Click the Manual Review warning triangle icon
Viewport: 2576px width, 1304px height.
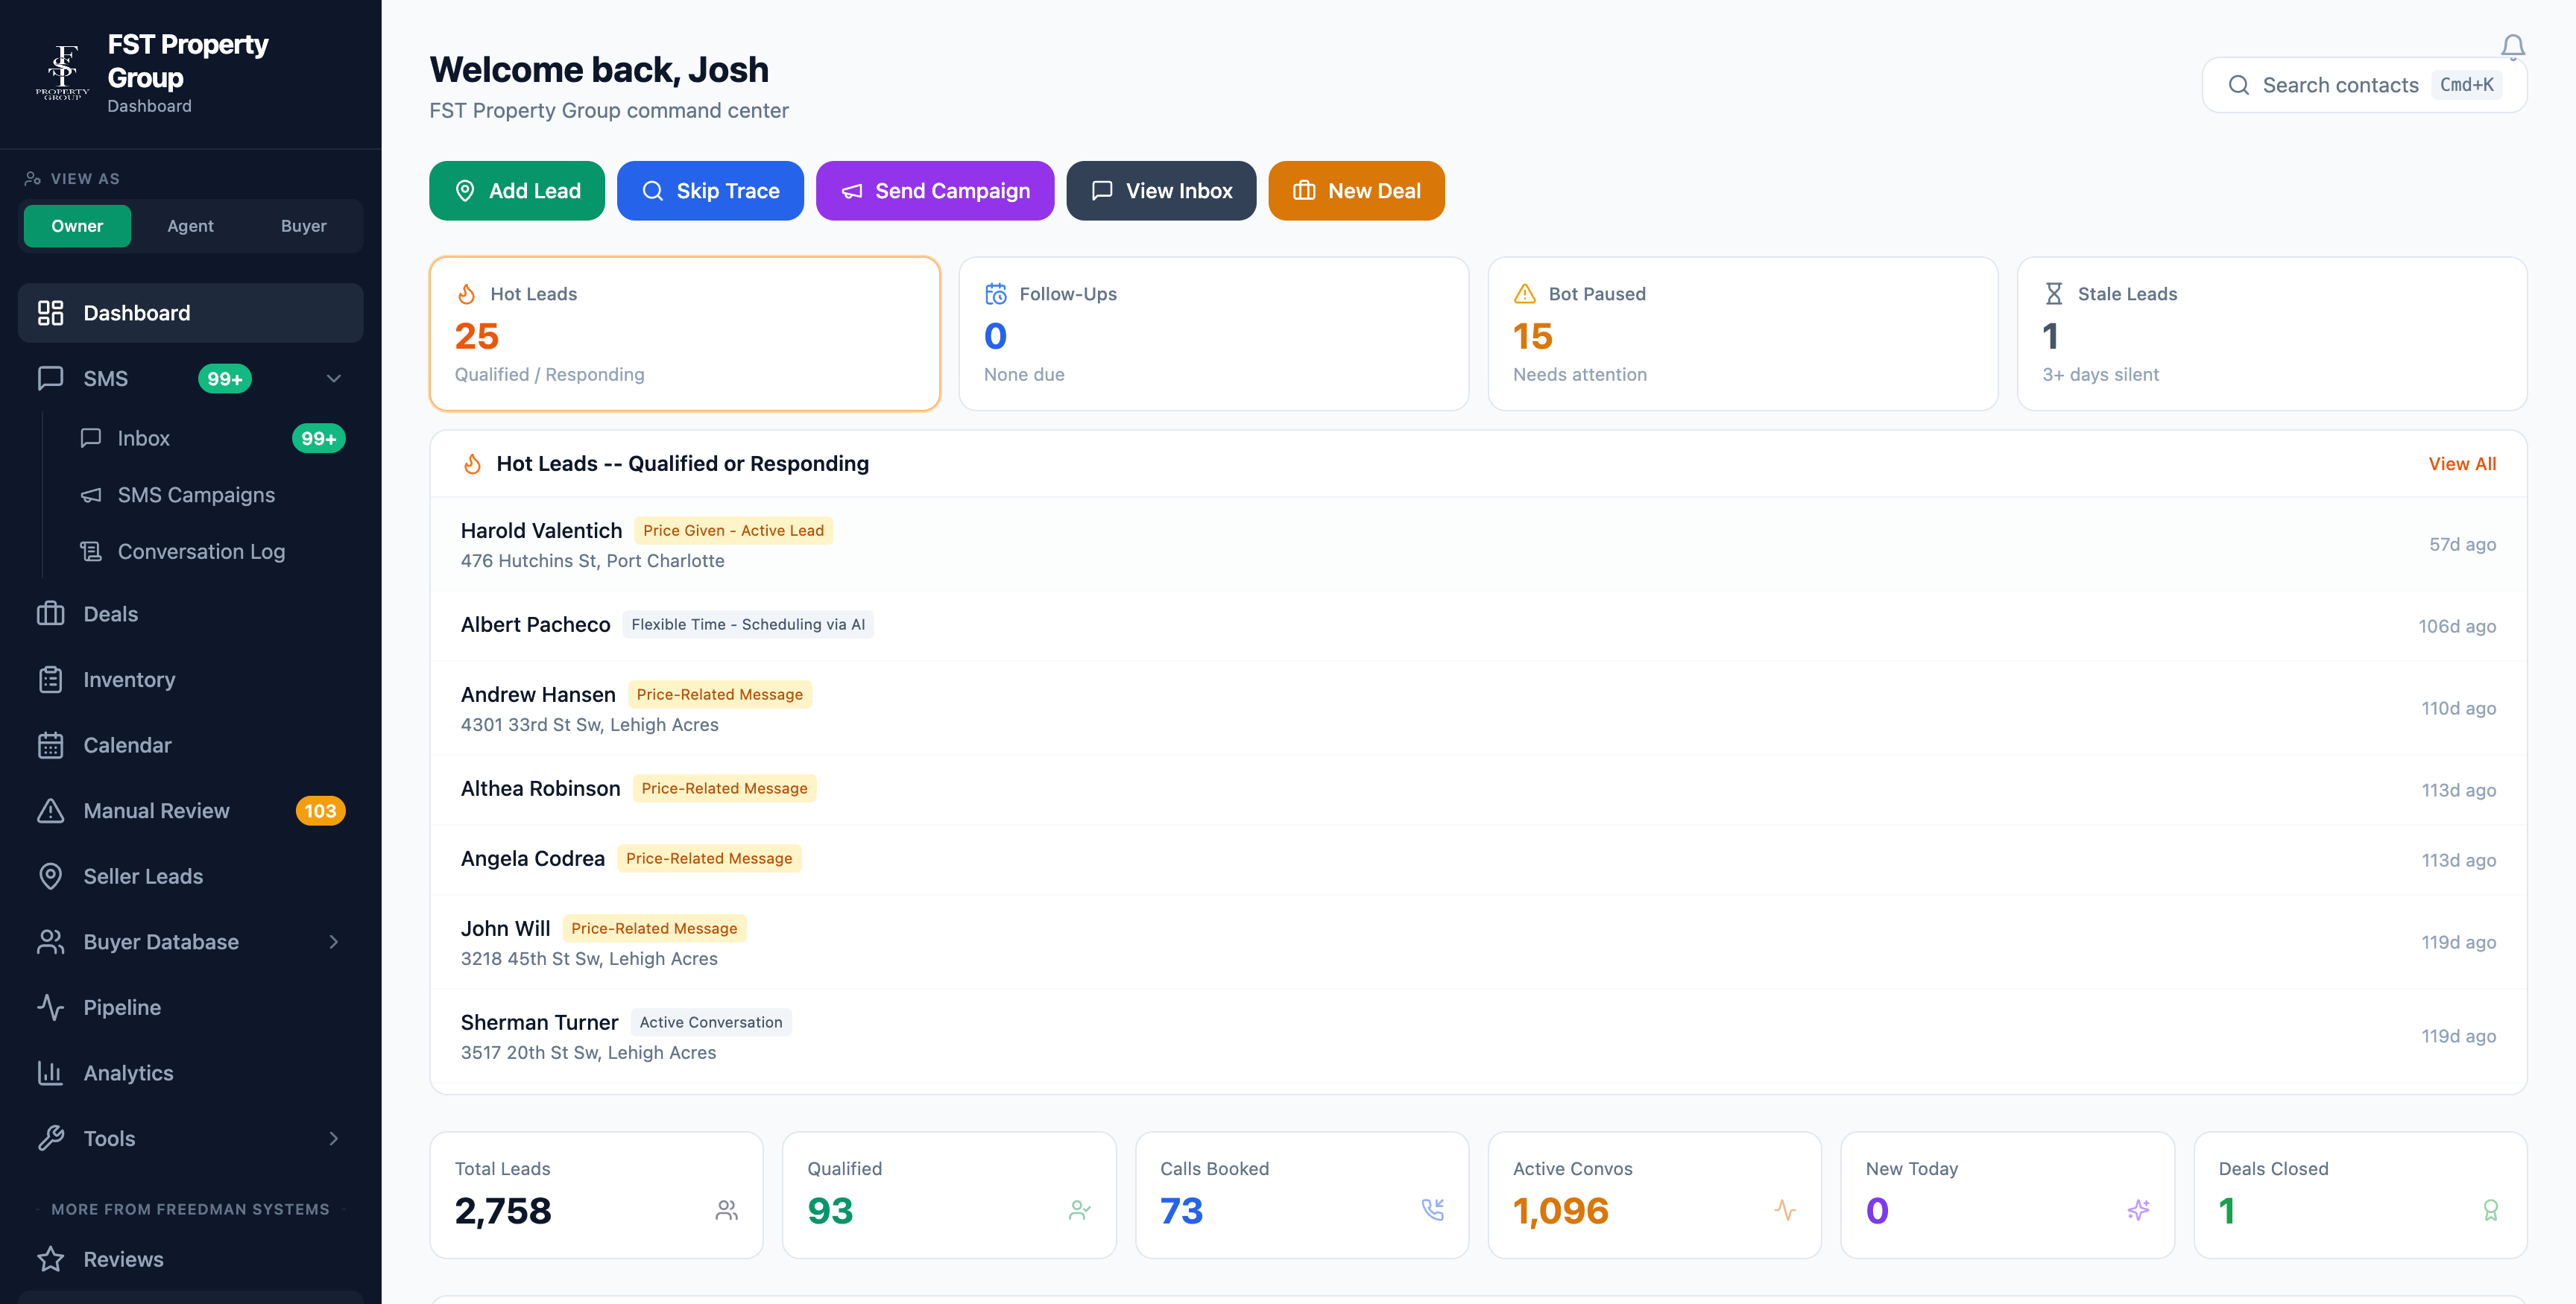50,811
